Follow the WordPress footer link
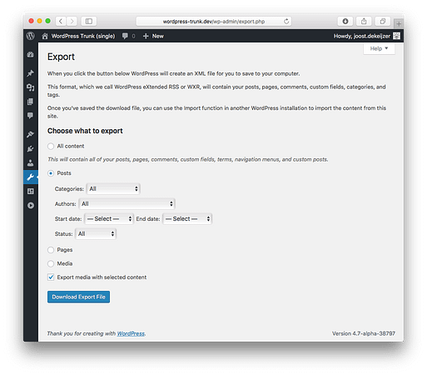Viewport: 427px width, 375px height. pyautogui.click(x=131, y=333)
